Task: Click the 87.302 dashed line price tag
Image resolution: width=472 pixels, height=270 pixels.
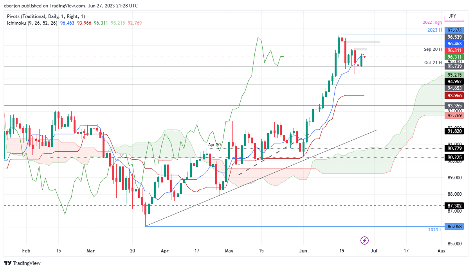Action: point(455,206)
